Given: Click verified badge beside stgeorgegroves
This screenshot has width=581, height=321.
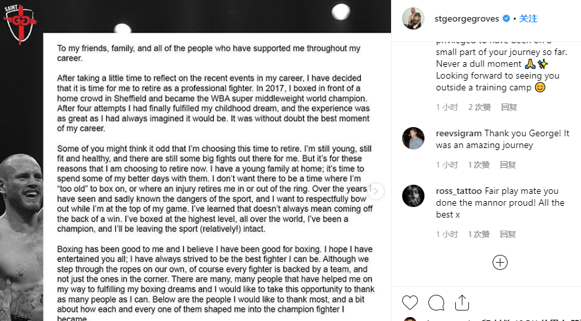Looking at the screenshot, I should point(506,18).
